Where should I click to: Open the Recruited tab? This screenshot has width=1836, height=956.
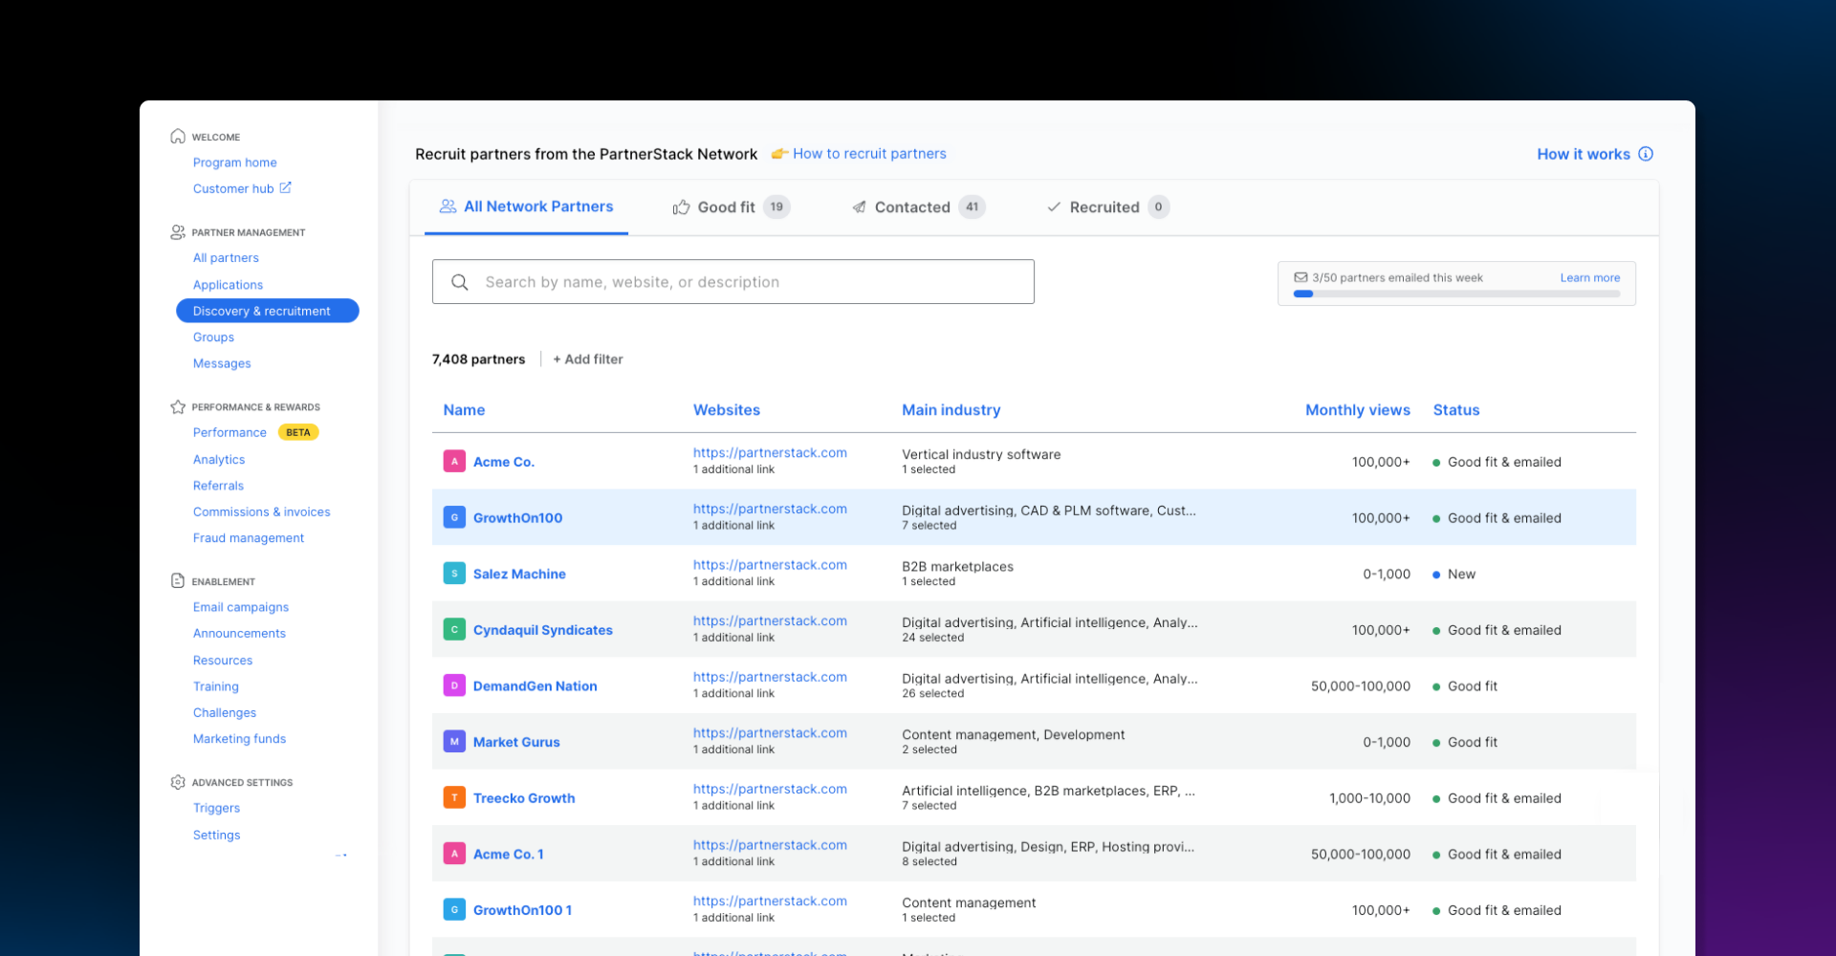[1107, 207]
